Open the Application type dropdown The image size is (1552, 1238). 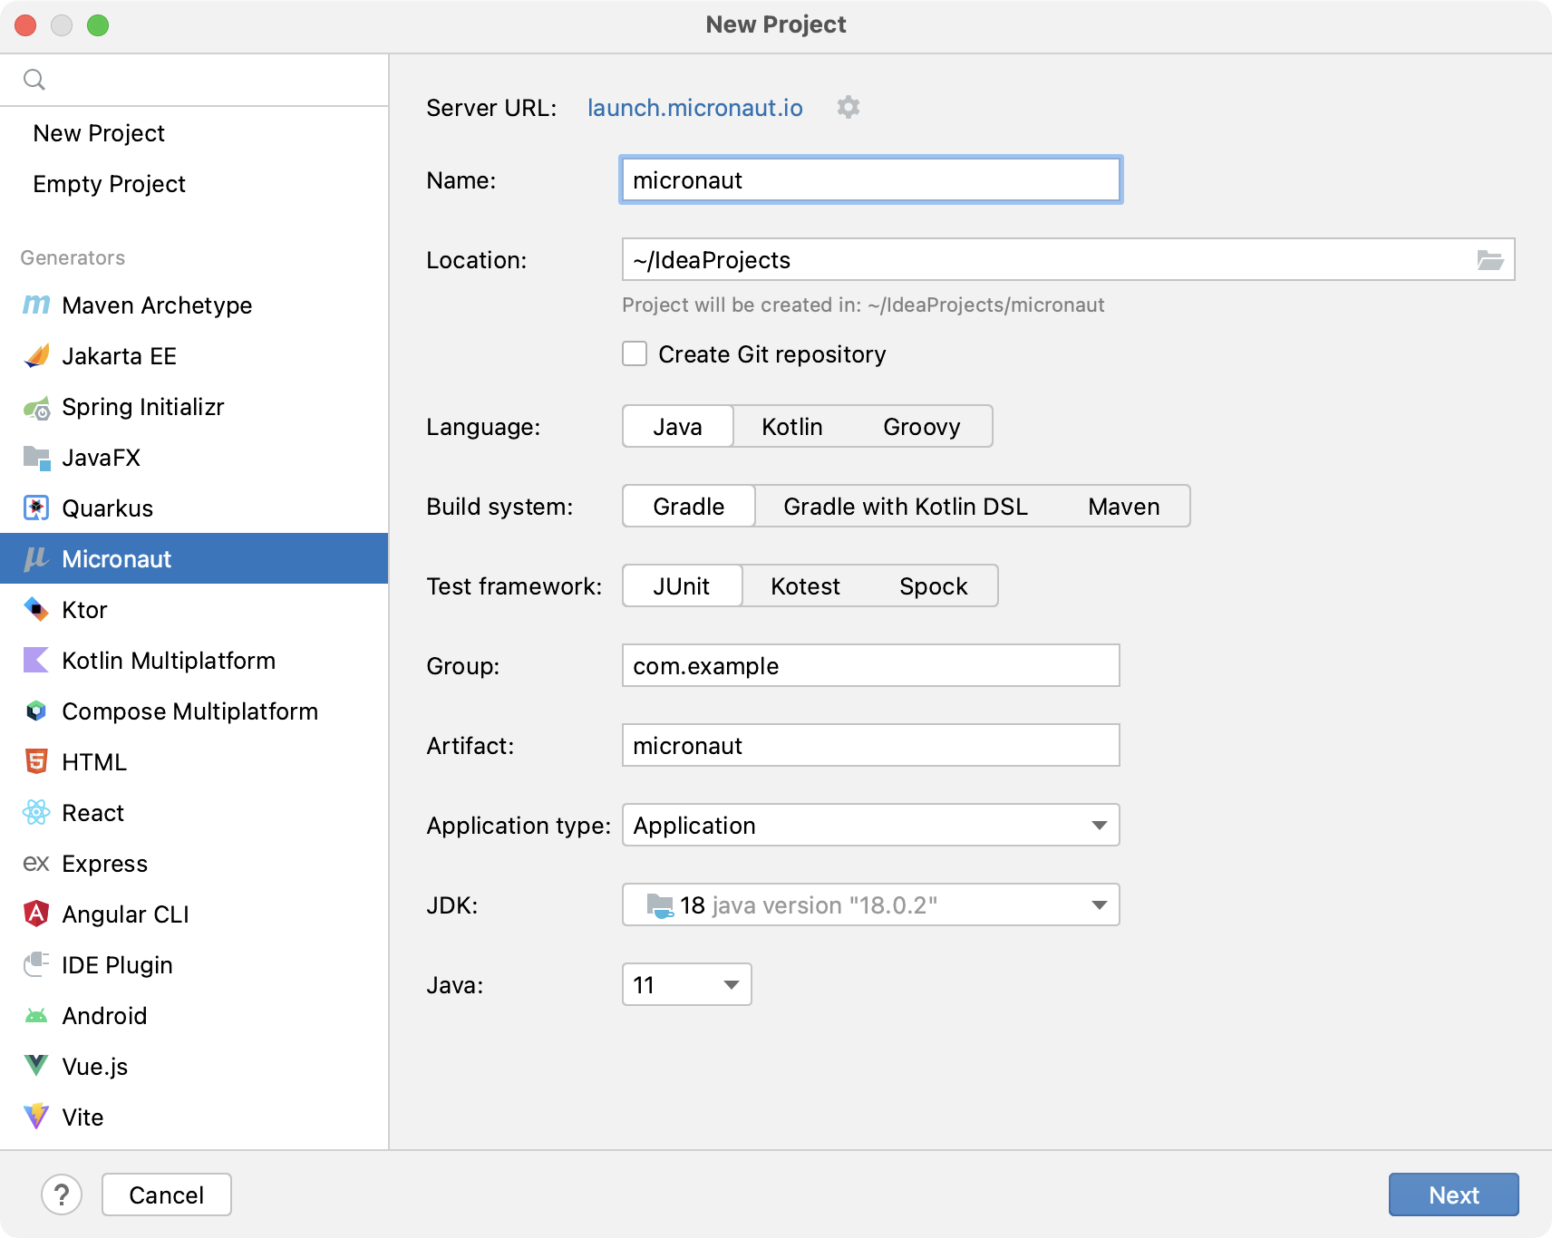(x=871, y=825)
